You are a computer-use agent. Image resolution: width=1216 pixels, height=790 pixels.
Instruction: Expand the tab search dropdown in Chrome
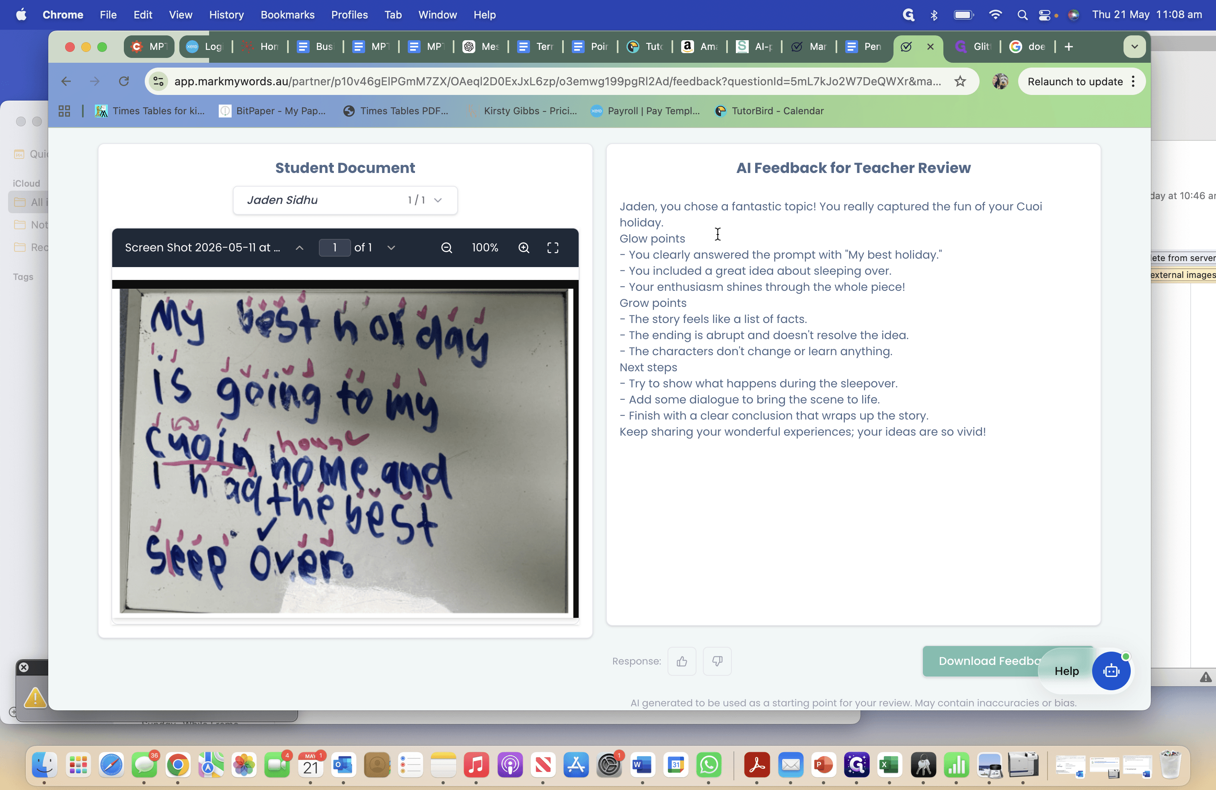tap(1134, 47)
